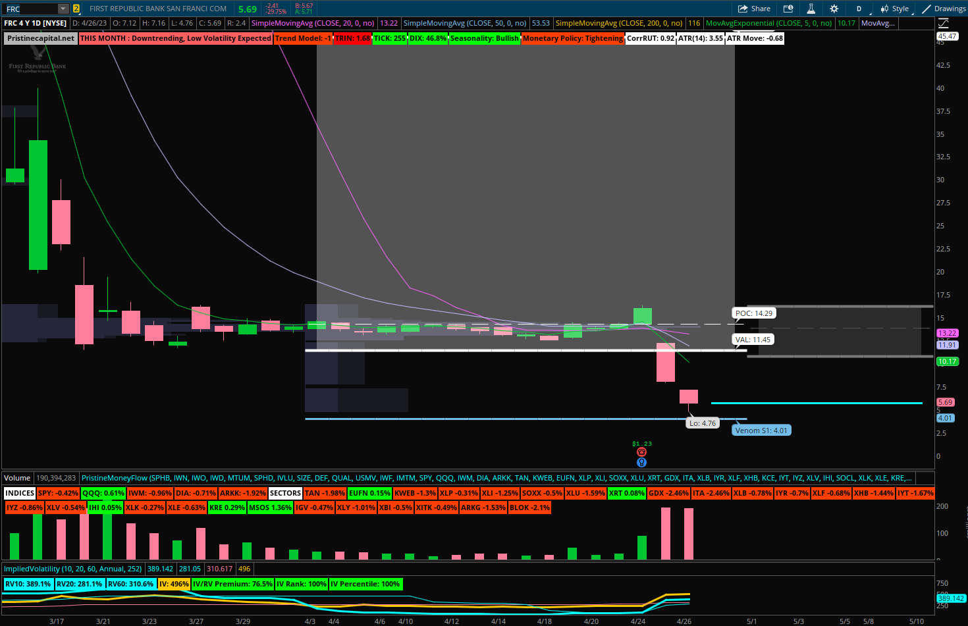Click the POC: 14.29 chart bubble
This screenshot has height=626, width=968.
click(754, 313)
